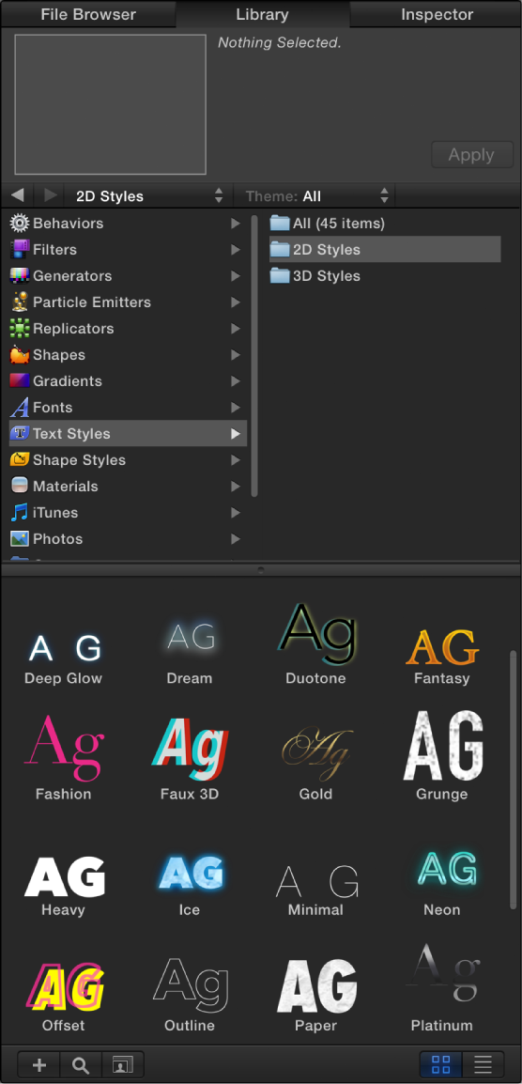Select the Outline text style
The image size is (522, 1084).
point(190,995)
